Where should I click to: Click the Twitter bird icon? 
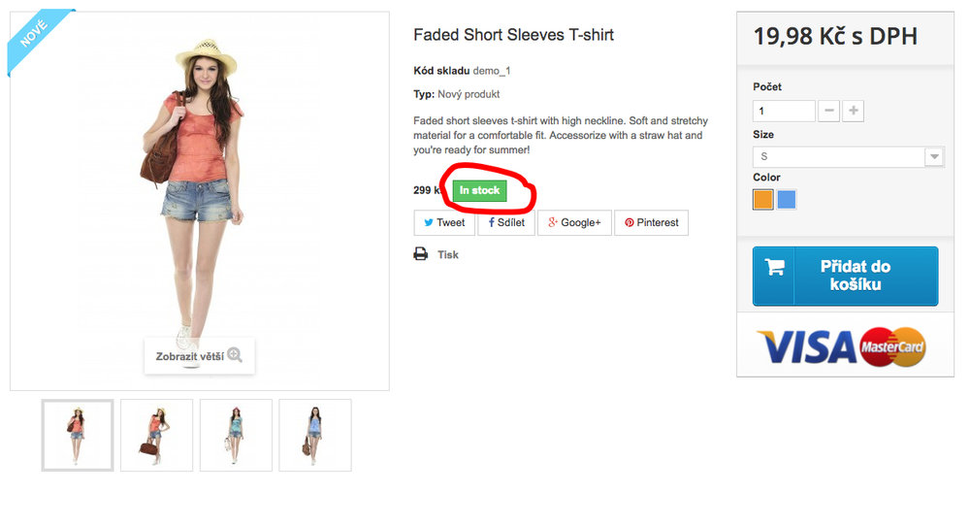point(428,223)
